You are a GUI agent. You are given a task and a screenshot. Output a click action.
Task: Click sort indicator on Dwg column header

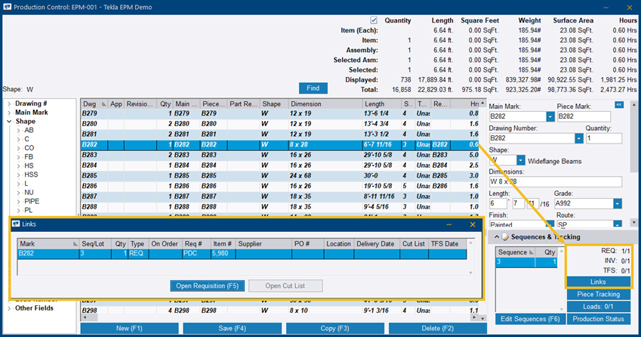103,104
